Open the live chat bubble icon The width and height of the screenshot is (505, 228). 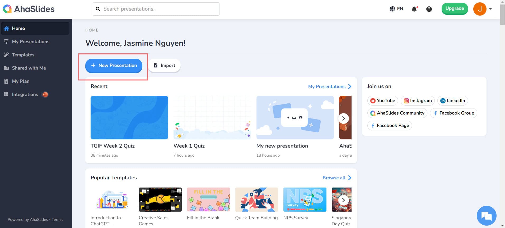pyautogui.click(x=486, y=216)
